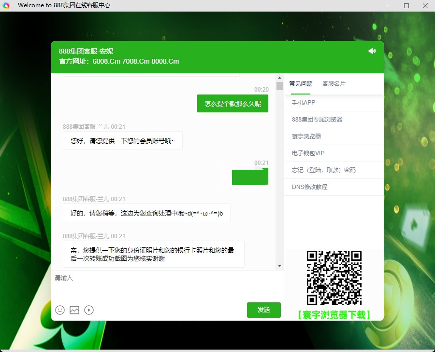This screenshot has height=352, width=435.
Task: Open the 888集团专属浏览器 FAQ entry
Action: (x=333, y=120)
